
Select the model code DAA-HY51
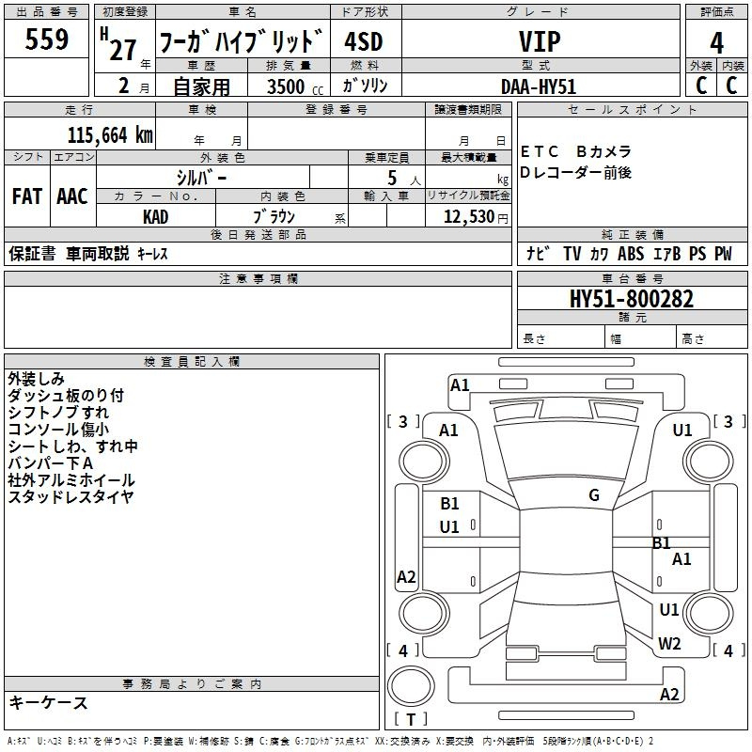pyautogui.click(x=539, y=86)
